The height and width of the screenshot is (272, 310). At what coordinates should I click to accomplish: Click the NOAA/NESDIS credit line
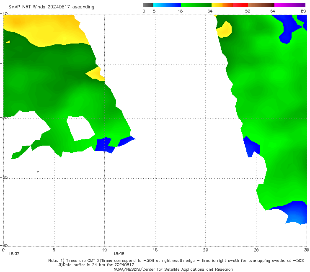(173, 269)
